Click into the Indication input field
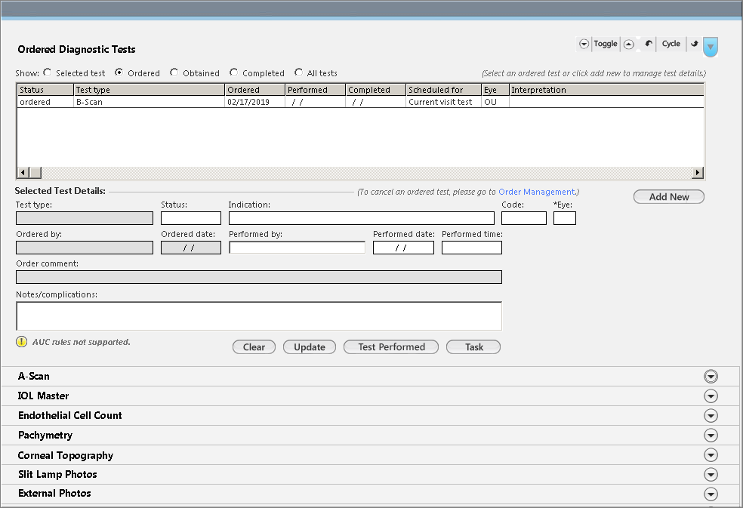This screenshot has height=508, width=743. [362, 218]
